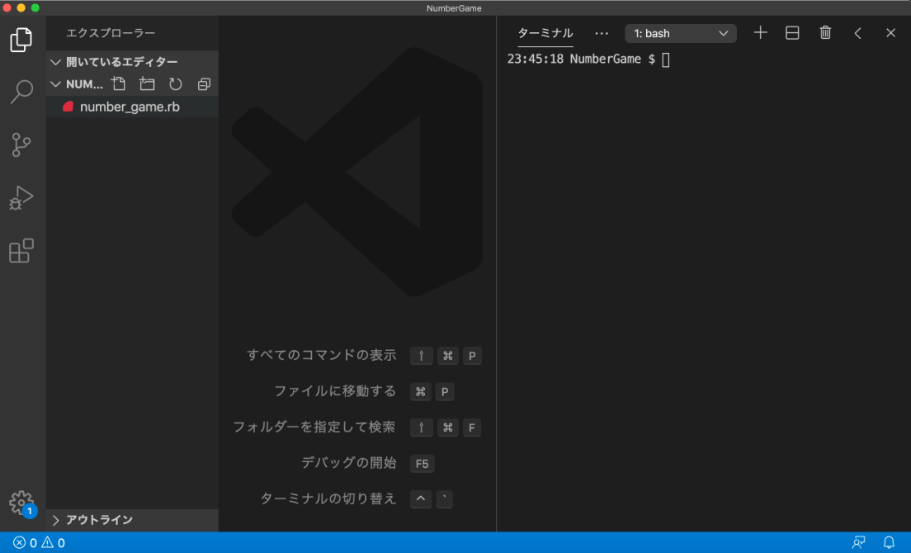The width and height of the screenshot is (911, 553).
Task: Create a new file in the folder
Action: (x=119, y=84)
